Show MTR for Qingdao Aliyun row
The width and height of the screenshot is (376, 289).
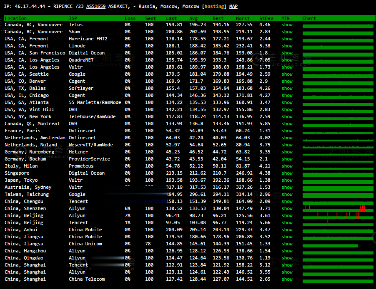(287, 258)
